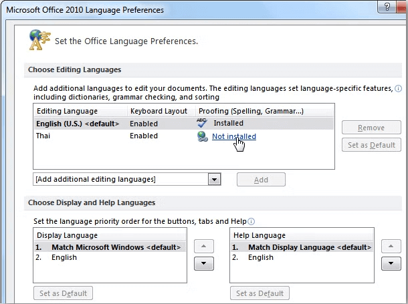Image resolution: width=408 pixels, height=304 pixels.
Task: Click Enabled keyboard layout for Thai
Action: tap(144, 136)
